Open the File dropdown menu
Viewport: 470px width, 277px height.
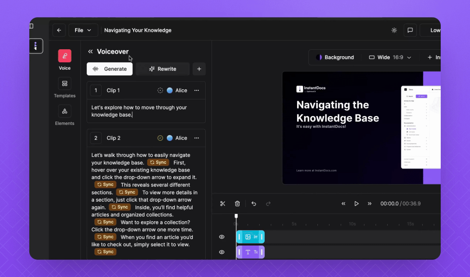(x=83, y=30)
